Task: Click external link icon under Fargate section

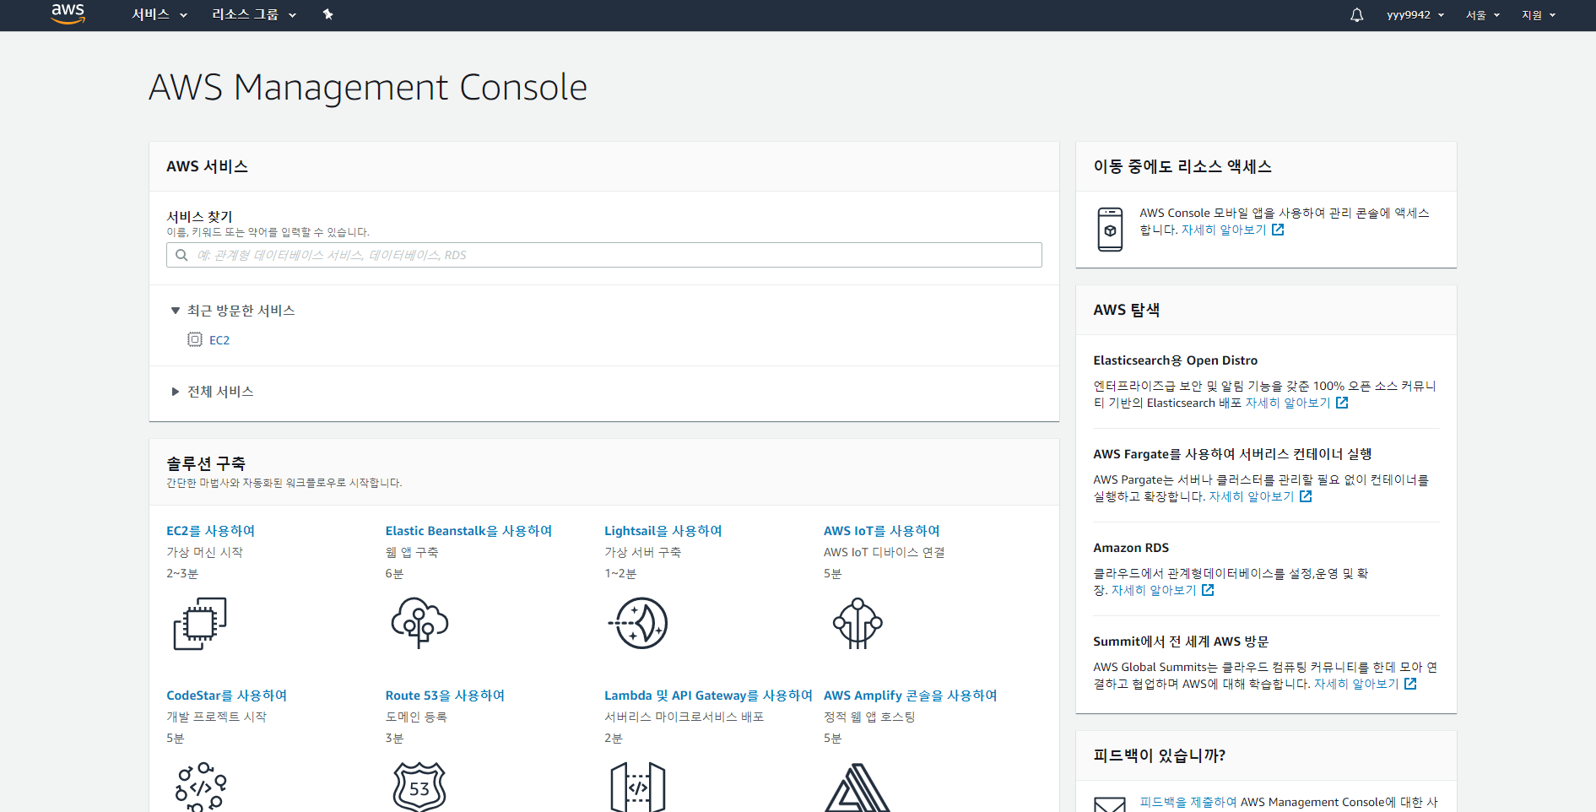Action: (1306, 496)
